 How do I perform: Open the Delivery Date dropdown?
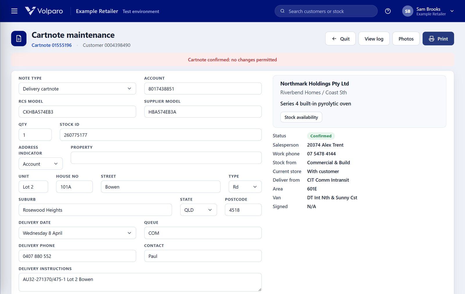tap(77, 233)
